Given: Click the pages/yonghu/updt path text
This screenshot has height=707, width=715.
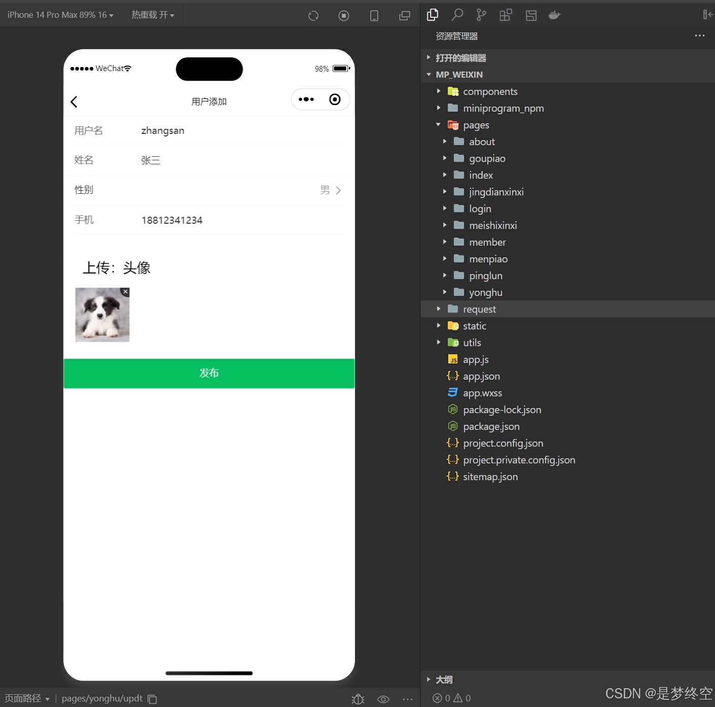Looking at the screenshot, I should 102,698.
